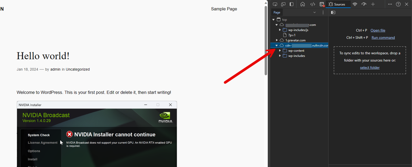Open the Sample Page navigation link
The height and width of the screenshot is (167, 412).
224,9
